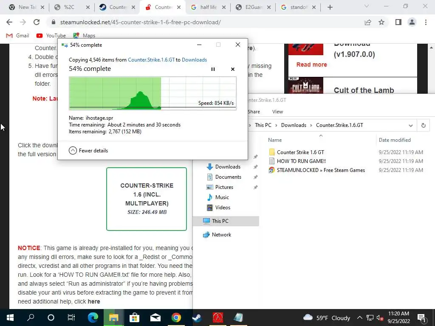
Task: Go back in Chrome
Action: tap(9, 22)
